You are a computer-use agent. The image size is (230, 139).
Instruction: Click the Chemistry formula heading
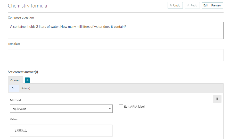[27, 6]
